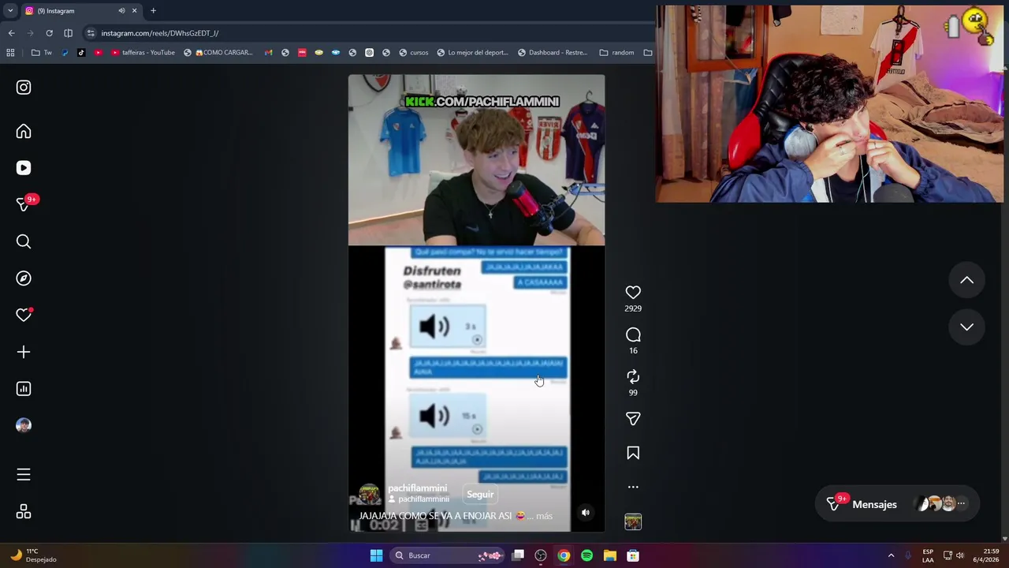Open Dashboard - Restre... bookmark
Image resolution: width=1009 pixels, height=568 pixels.
[553, 53]
